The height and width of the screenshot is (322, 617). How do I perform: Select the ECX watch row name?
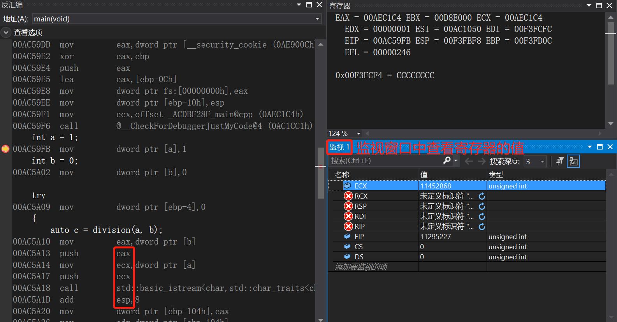360,186
